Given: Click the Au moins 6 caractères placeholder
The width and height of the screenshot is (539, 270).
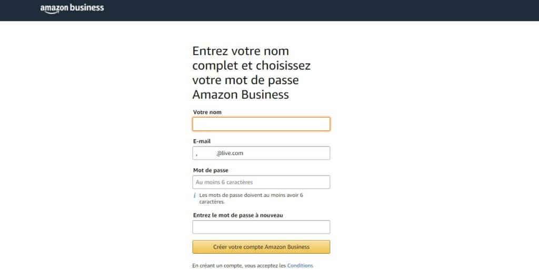Looking at the screenshot, I should 224,182.
